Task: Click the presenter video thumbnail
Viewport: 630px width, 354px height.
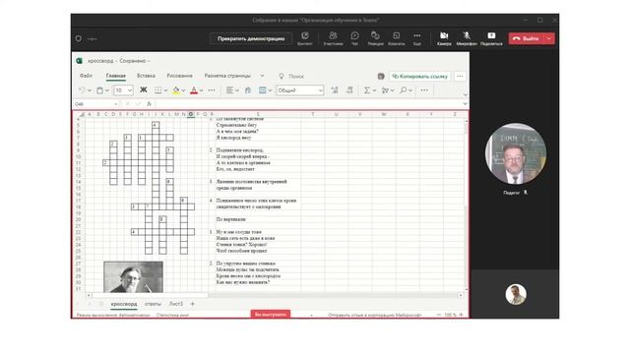Action: point(516,153)
